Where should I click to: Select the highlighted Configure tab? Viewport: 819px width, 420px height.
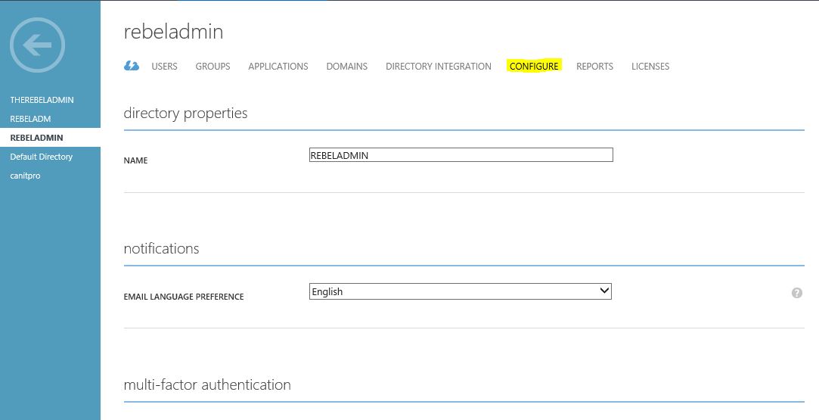pos(534,67)
